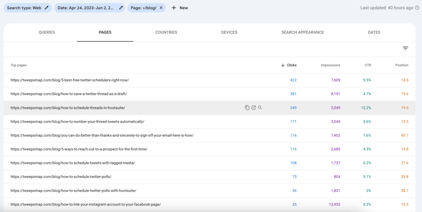
Task: Open help next to Last updated
Action: [417, 8]
